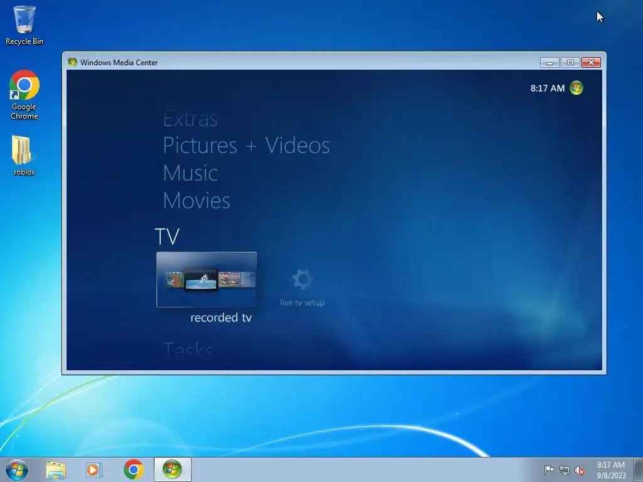Select the TV category heading
Viewport: 643px width, 482px height.
167,237
